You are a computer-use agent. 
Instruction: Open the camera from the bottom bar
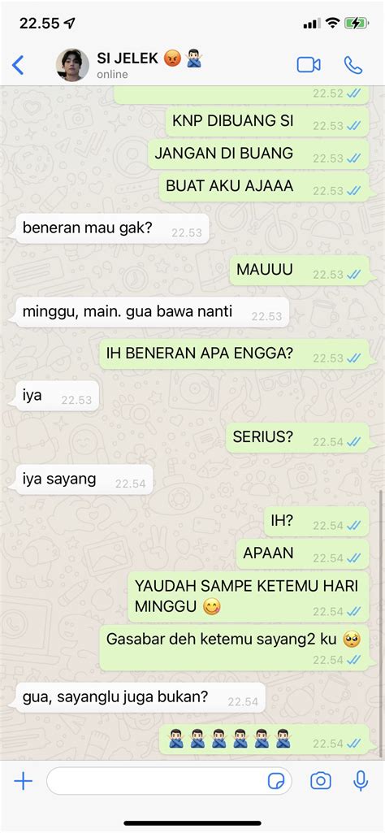point(320,781)
